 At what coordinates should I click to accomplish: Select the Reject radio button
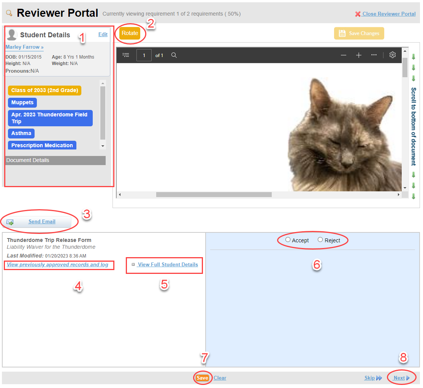(x=320, y=240)
